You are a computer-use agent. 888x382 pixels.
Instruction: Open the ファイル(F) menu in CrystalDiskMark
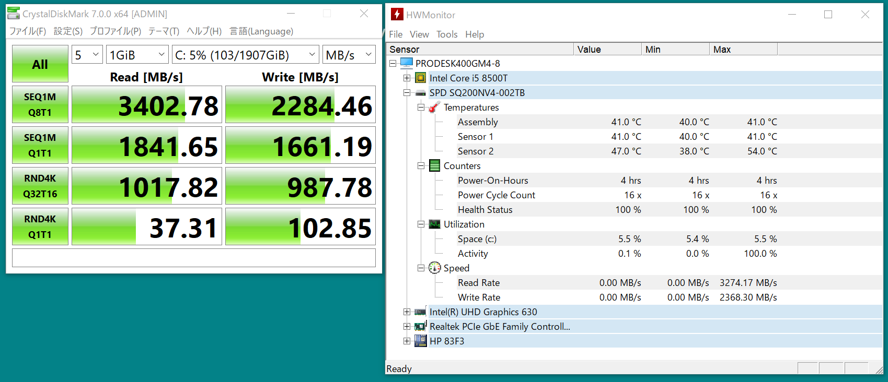tap(28, 31)
